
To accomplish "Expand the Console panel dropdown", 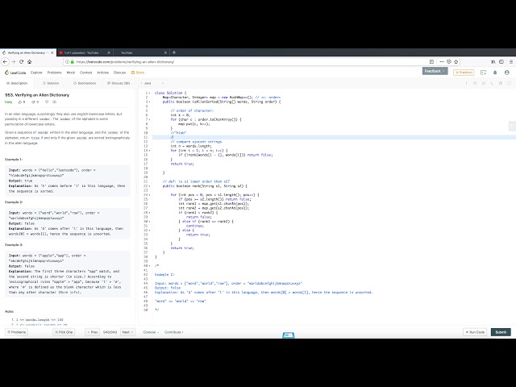I will [x=151, y=332].
